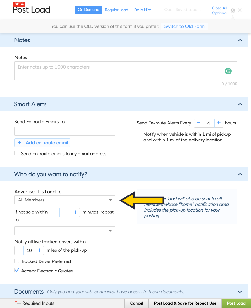The width and height of the screenshot is (251, 308).
Task: Open Advertise This Load To dropdown
Action: click(65, 200)
